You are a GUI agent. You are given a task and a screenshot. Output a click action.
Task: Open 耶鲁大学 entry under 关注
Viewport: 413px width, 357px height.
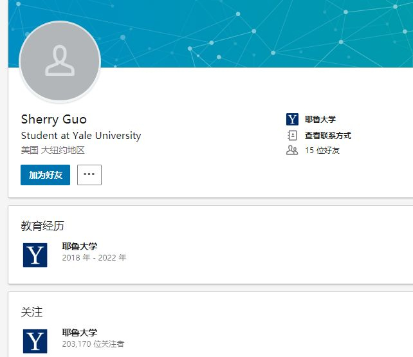pos(80,333)
